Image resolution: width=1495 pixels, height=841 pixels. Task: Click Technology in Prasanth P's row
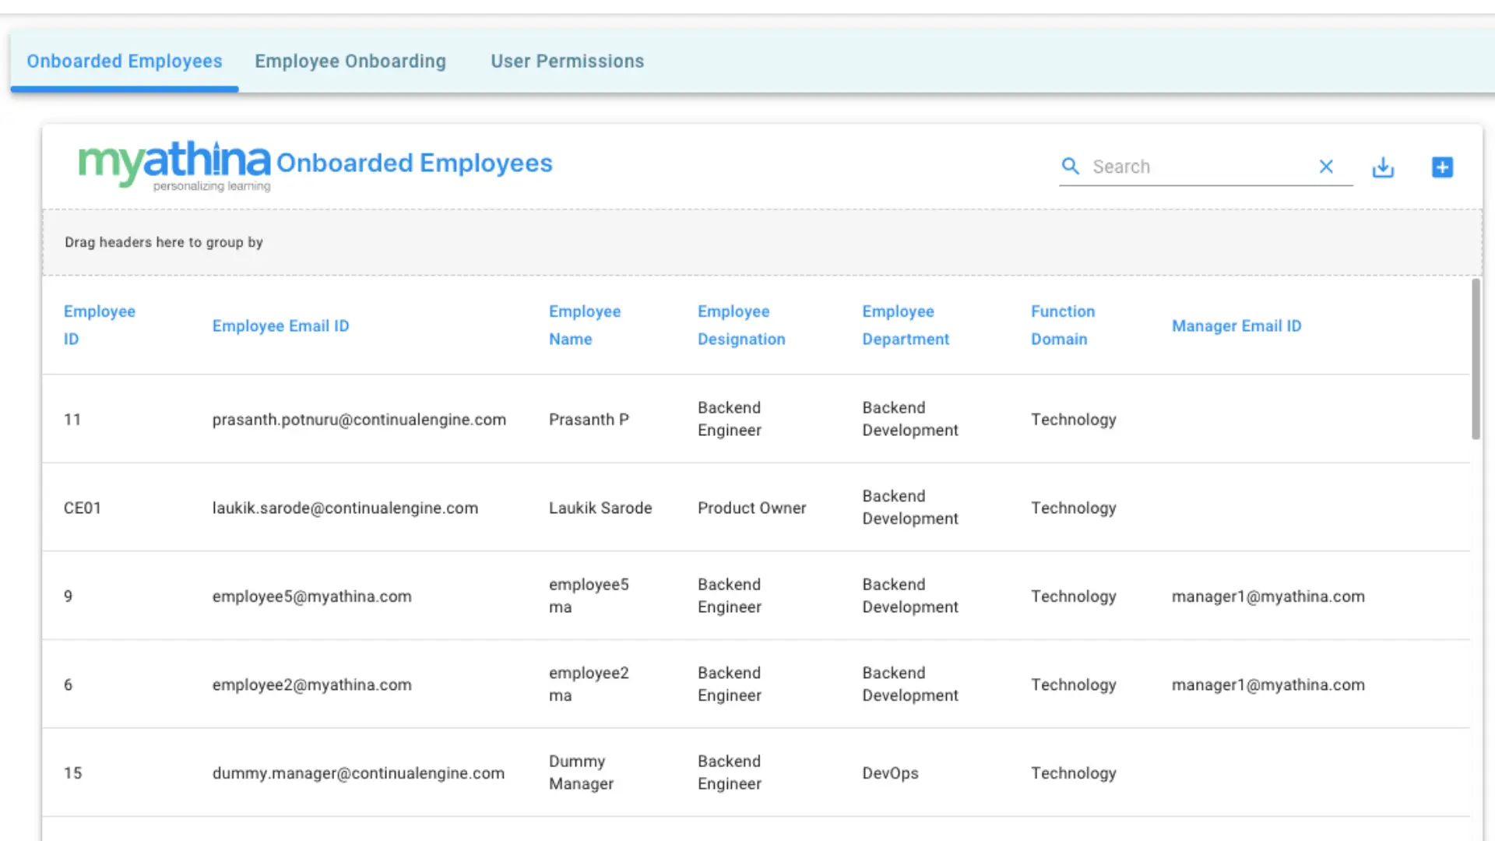pyautogui.click(x=1074, y=420)
